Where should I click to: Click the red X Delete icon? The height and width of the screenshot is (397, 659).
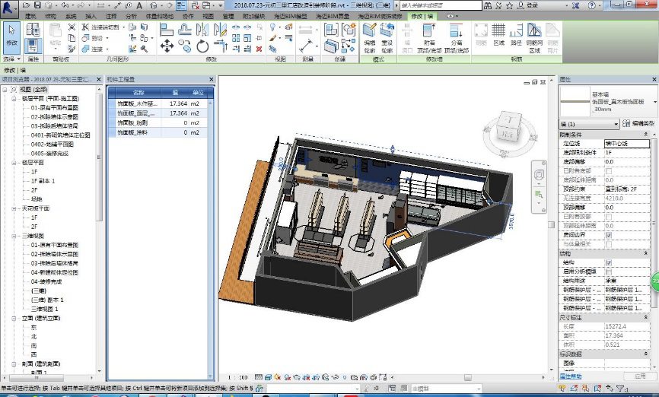[259, 49]
